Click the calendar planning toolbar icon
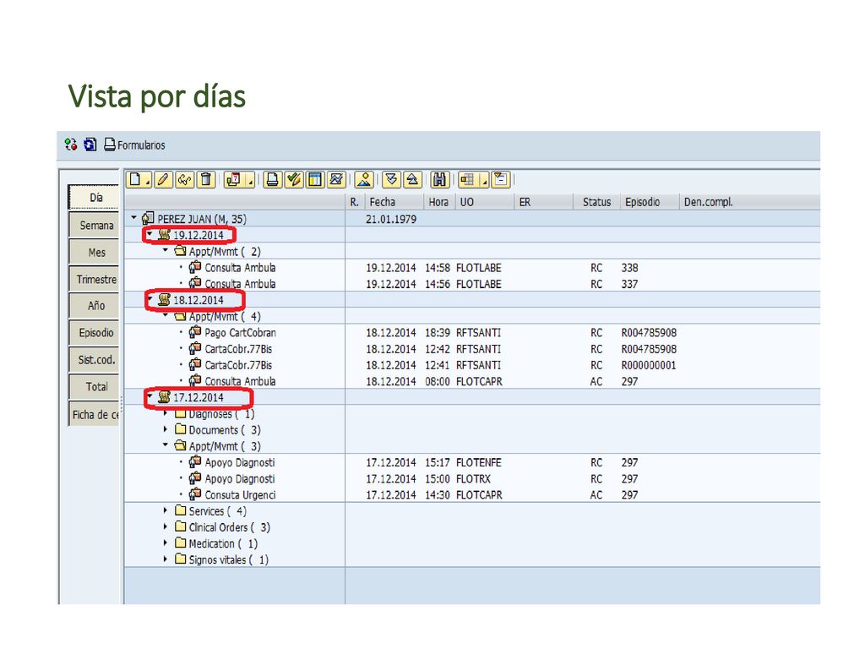 (x=233, y=179)
